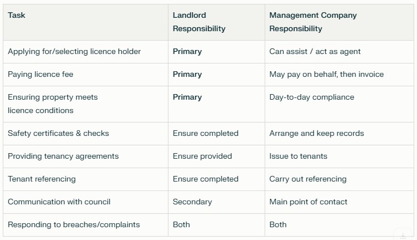Viewport: 417px width, 240px height.
Task: Click the Task column header
Action: (x=17, y=15)
